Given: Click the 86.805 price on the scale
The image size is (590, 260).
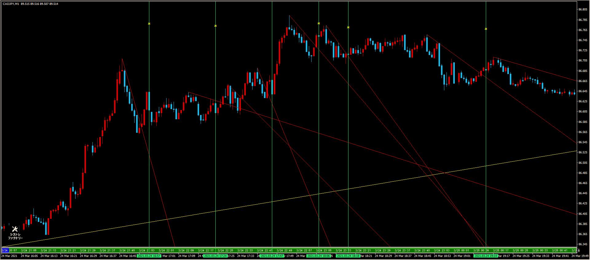Looking at the screenshot, I should (x=583, y=10).
